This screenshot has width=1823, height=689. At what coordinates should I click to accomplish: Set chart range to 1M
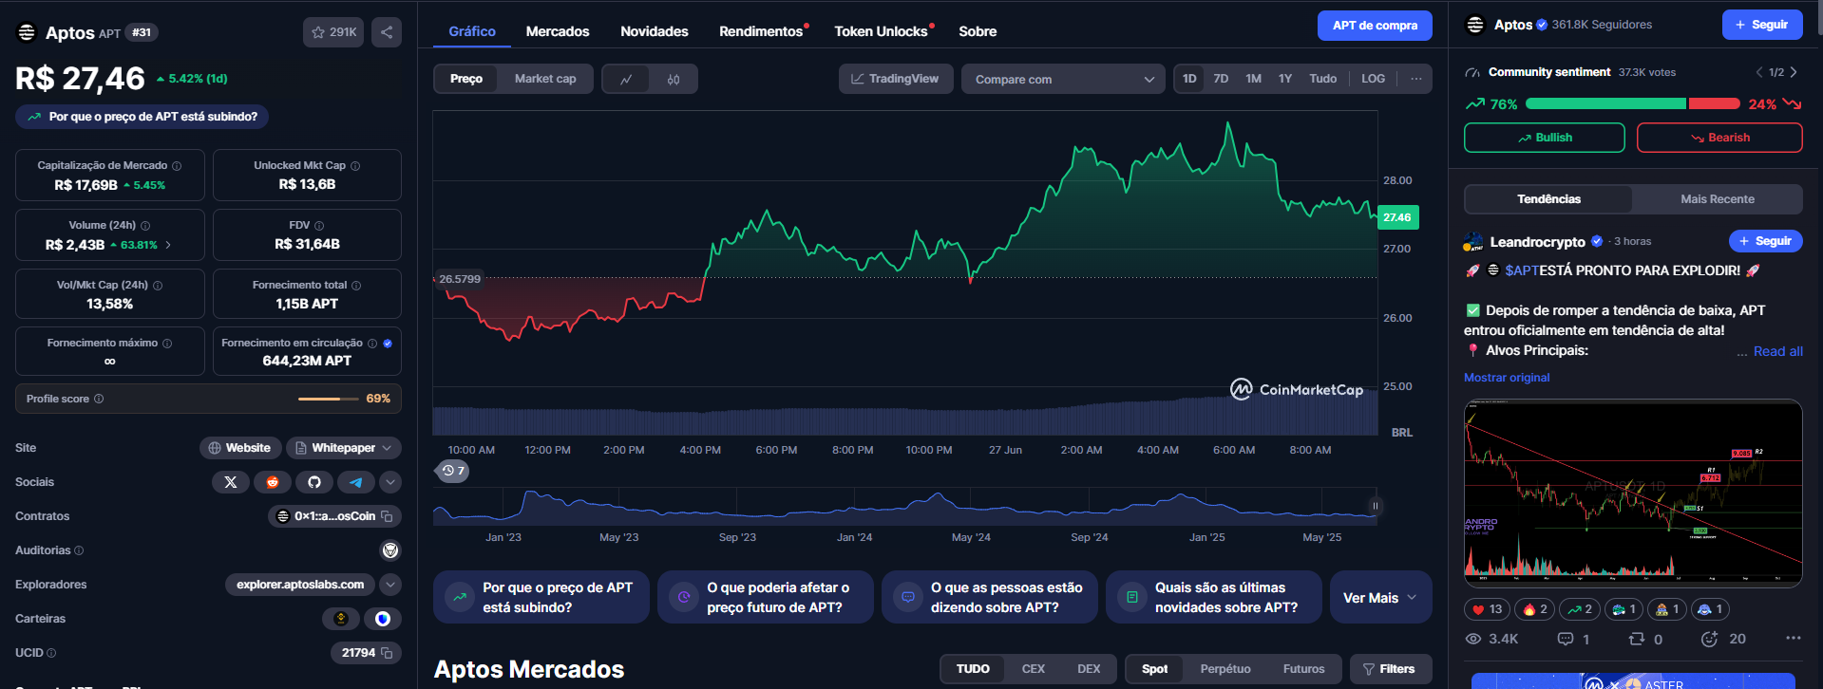(1253, 79)
